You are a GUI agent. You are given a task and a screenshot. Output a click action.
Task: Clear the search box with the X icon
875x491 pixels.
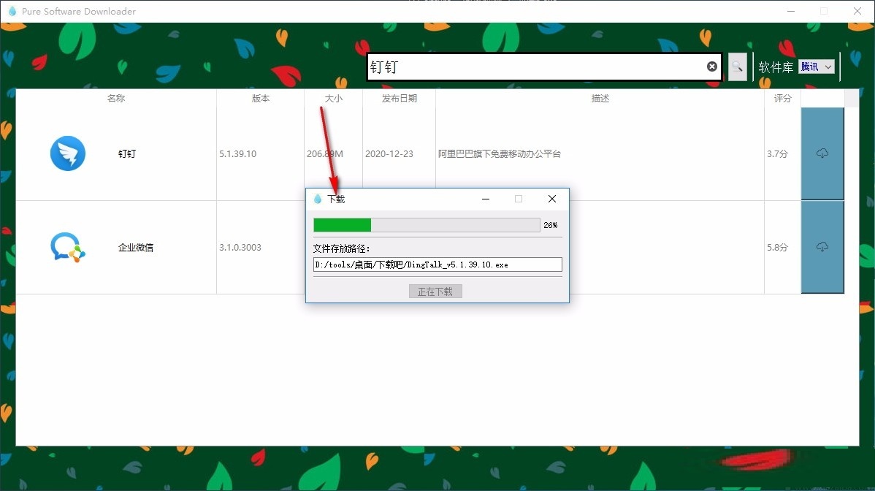(x=711, y=66)
